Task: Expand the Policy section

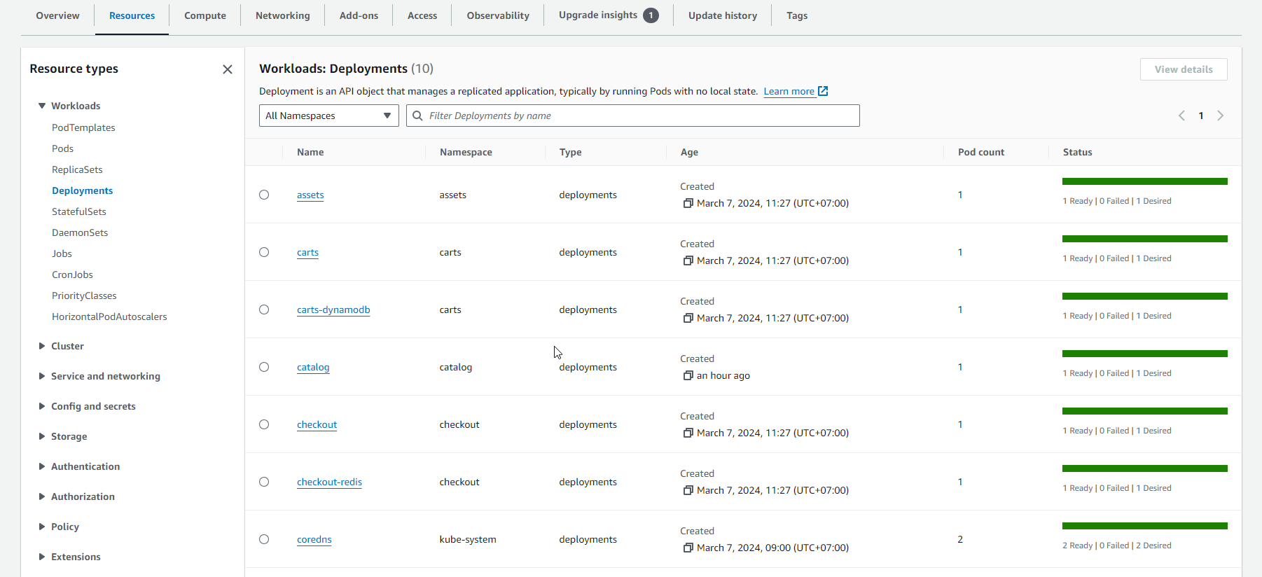Action: click(x=42, y=527)
